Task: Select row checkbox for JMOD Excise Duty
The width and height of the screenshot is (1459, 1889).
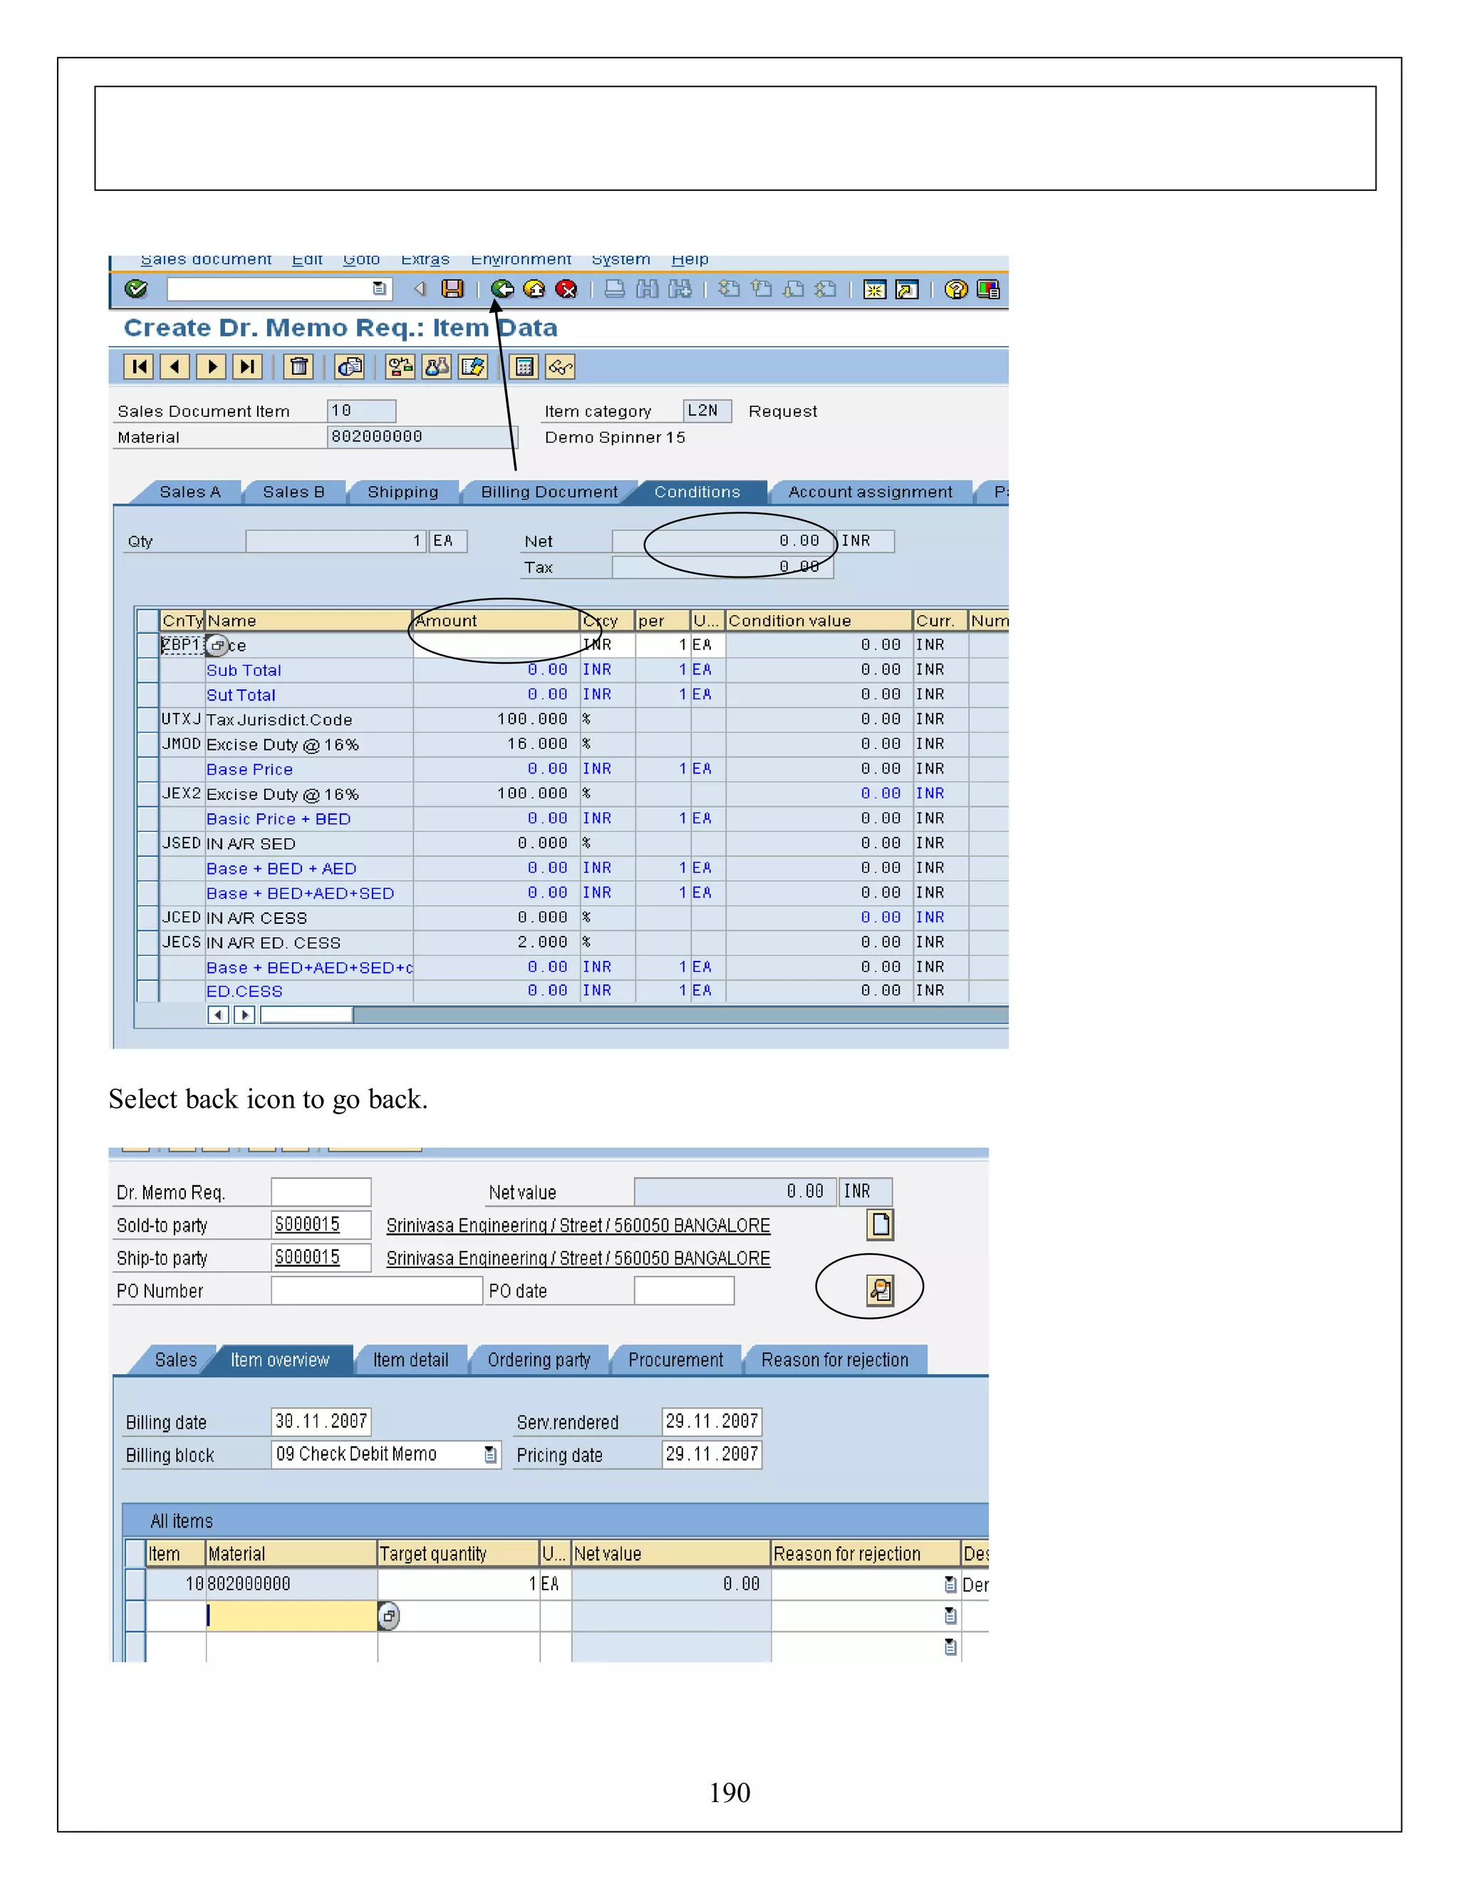Action: pyautogui.click(x=147, y=745)
